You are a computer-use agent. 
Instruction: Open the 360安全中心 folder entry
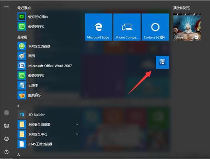tap(48, 134)
